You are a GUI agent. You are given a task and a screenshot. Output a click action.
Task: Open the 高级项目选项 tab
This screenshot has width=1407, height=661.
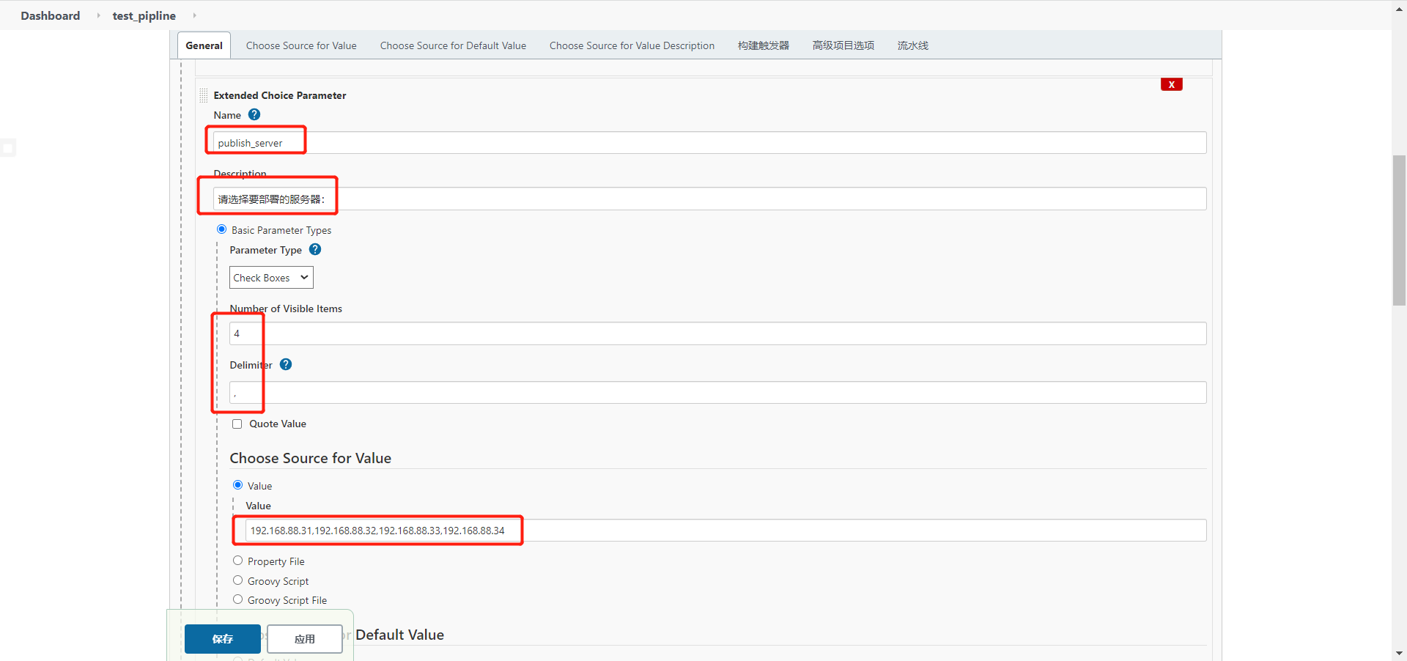click(x=843, y=45)
